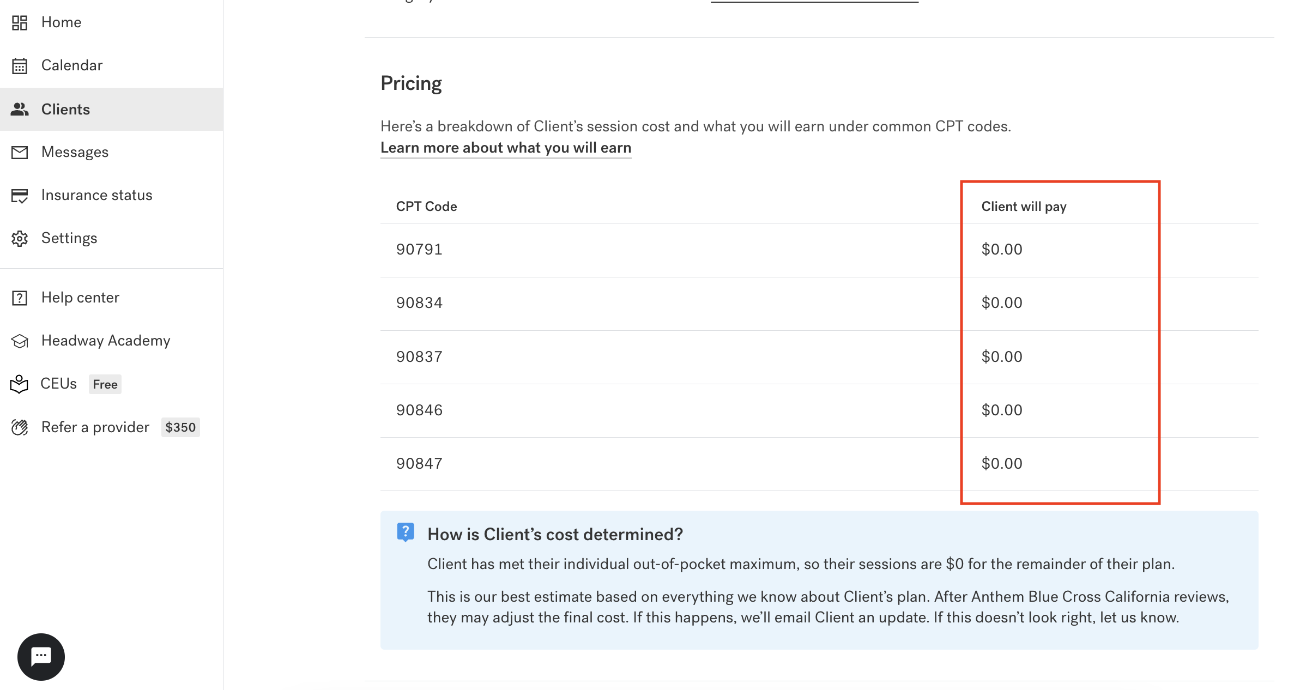Select the Home icon in sidebar

click(x=20, y=22)
